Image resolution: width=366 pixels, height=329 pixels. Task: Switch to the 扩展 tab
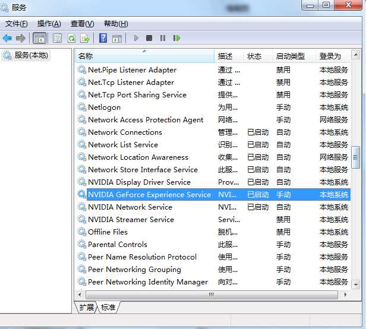(x=86, y=307)
